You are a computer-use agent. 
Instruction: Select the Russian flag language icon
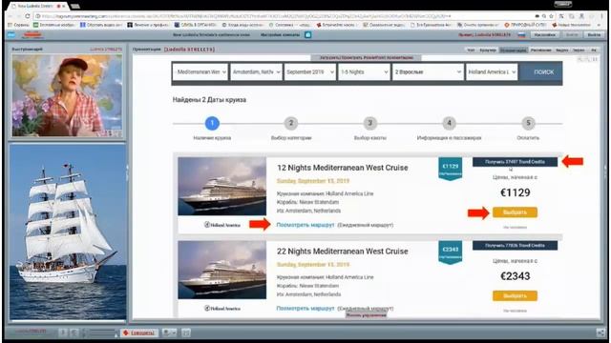[x=521, y=34]
